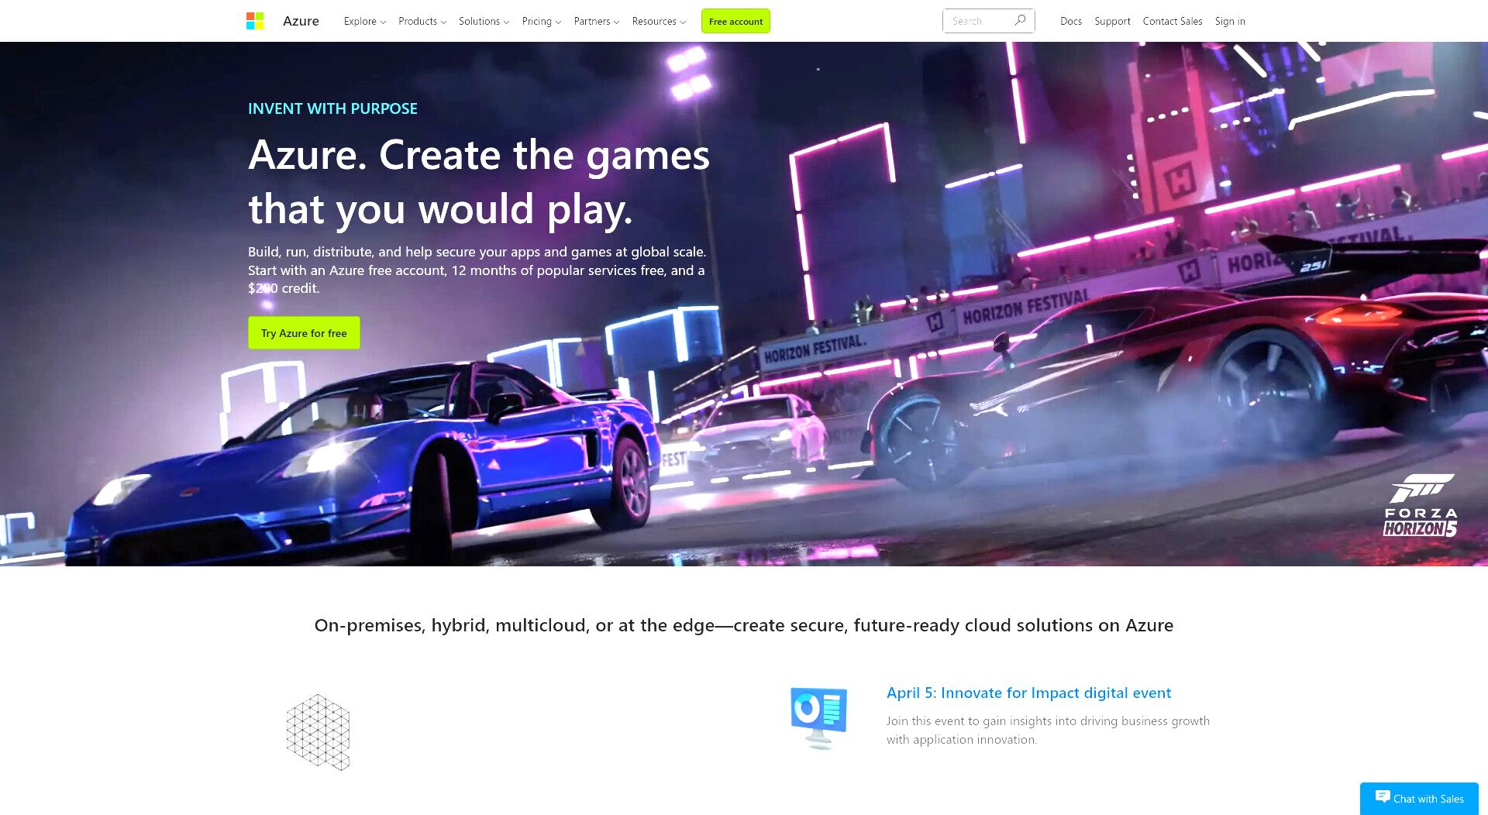Click the Free account button

click(x=735, y=21)
